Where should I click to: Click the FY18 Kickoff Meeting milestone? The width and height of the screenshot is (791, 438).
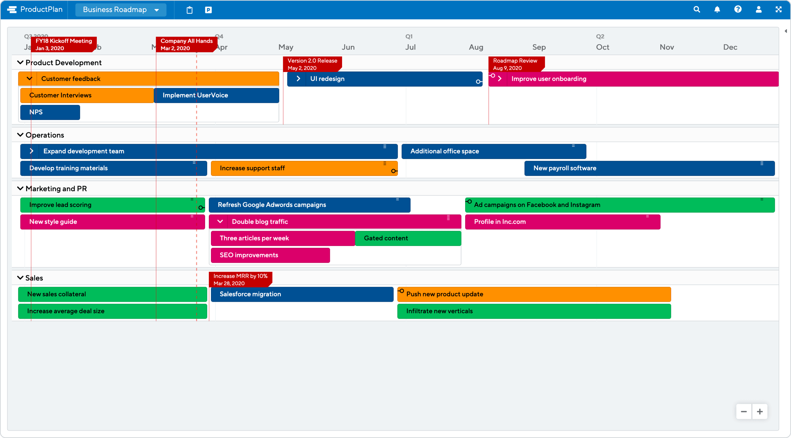[63, 45]
